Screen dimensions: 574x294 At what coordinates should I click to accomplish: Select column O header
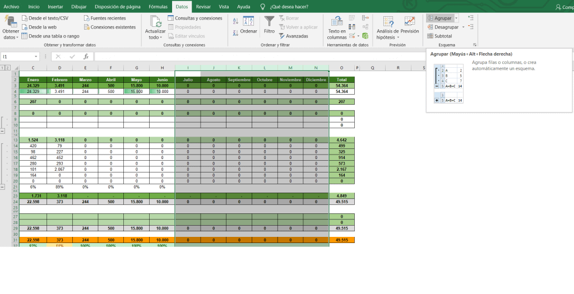tap(341, 68)
